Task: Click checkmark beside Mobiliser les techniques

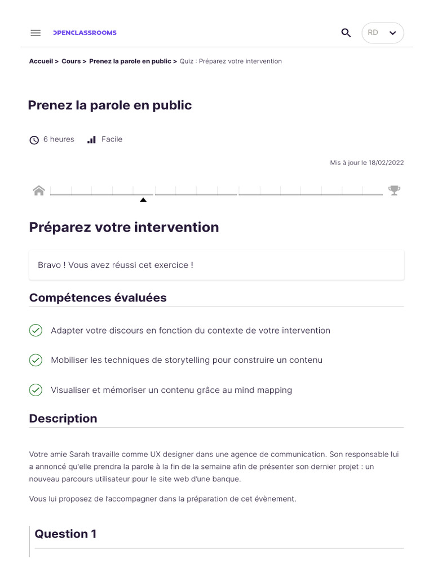Action: tap(36, 359)
